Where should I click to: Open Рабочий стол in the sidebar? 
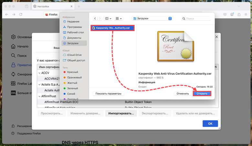pos(75,32)
